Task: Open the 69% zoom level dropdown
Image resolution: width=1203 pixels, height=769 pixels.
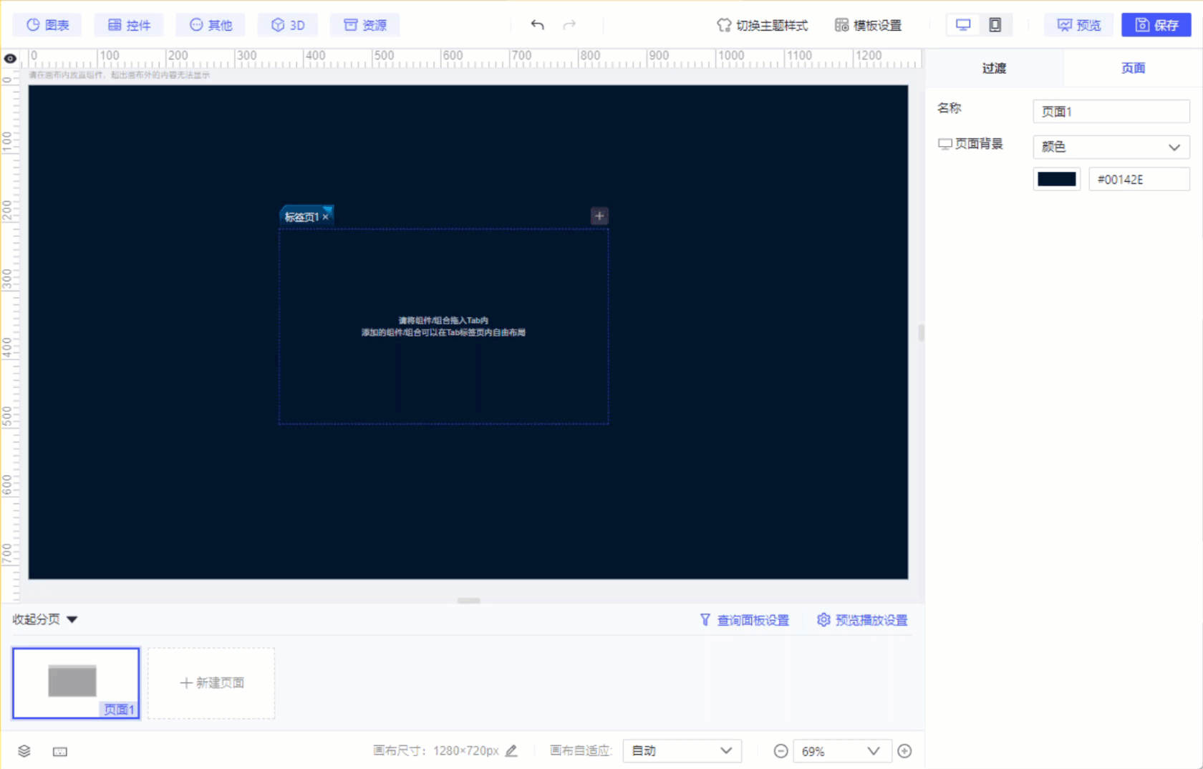Action: pyautogui.click(x=841, y=750)
